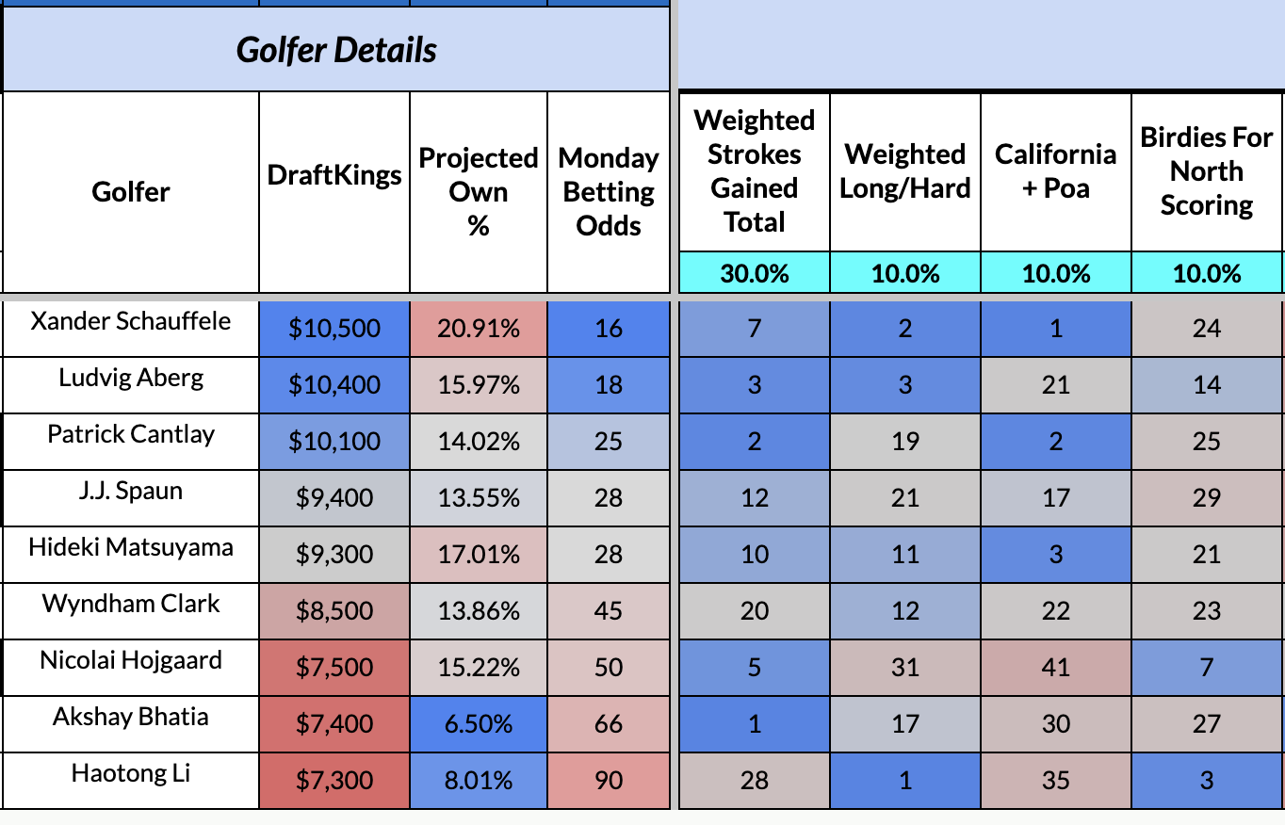
Task: Select Nicolai Hojgaard's $7,500 salary cell
Action: (334, 668)
